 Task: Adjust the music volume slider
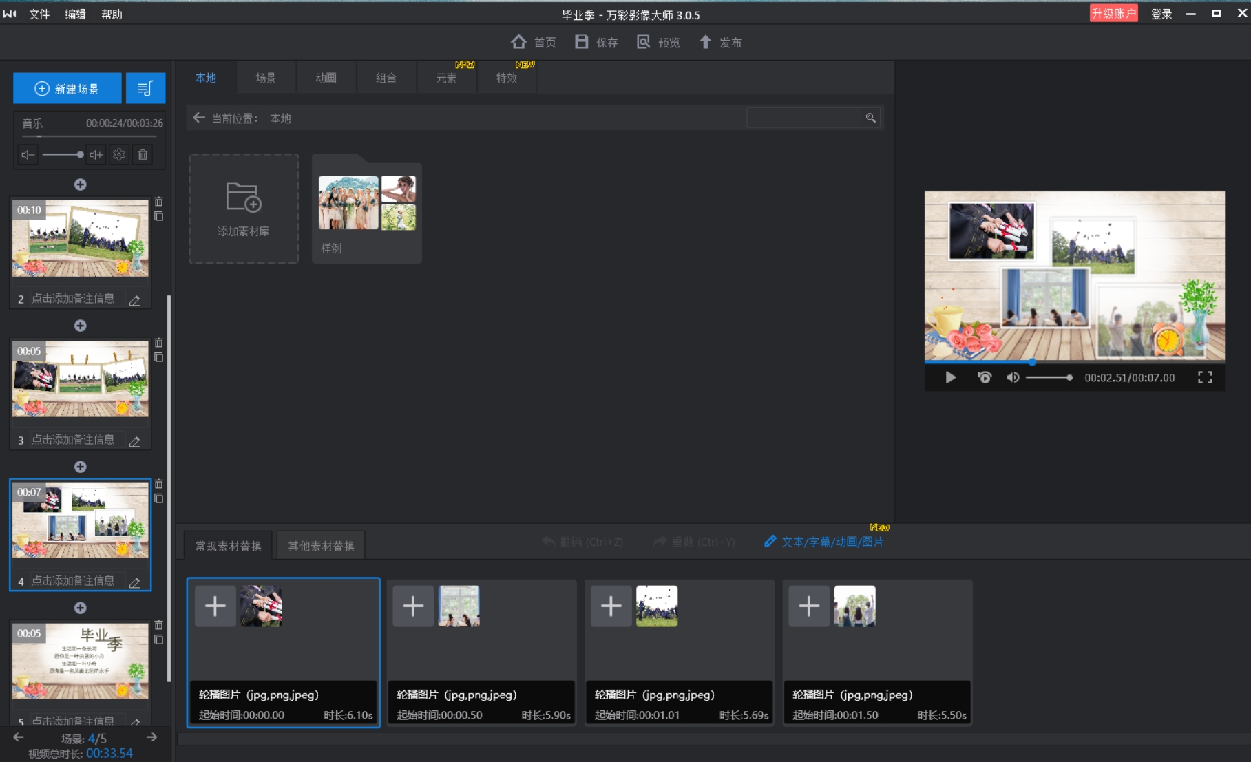pos(62,155)
